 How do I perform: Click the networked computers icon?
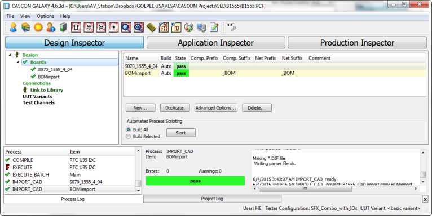click(201, 28)
